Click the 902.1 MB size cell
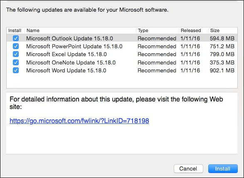Viewport: 244px width, 178px height. 222,70
